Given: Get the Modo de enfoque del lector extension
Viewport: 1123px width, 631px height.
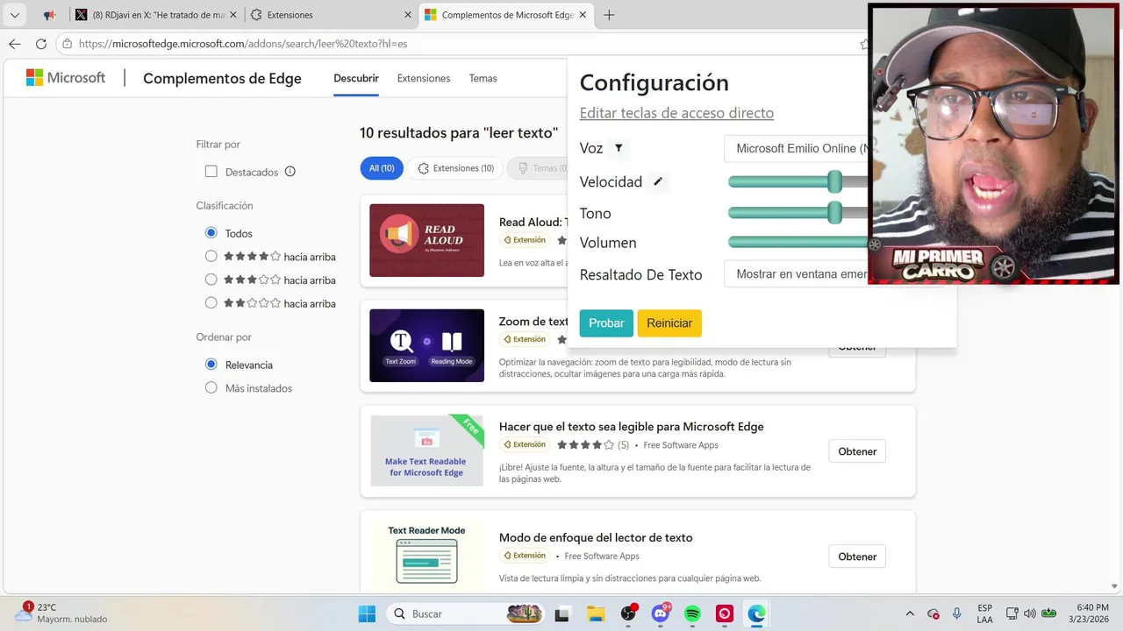Looking at the screenshot, I should click(857, 557).
